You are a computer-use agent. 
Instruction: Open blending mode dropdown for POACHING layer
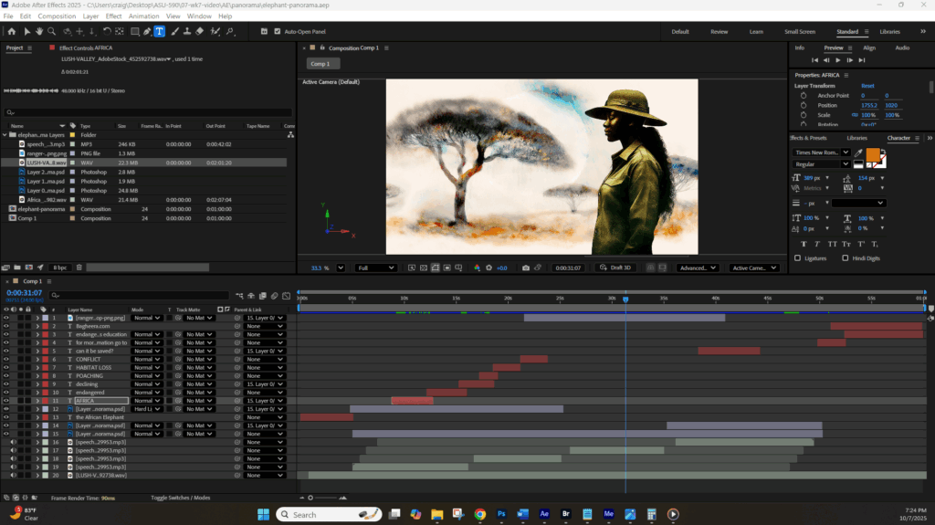point(146,375)
